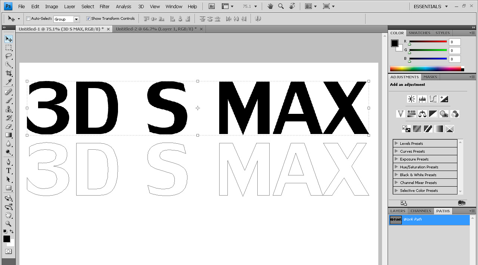Select the Zoom tool in the toolbox

[x=8, y=224]
